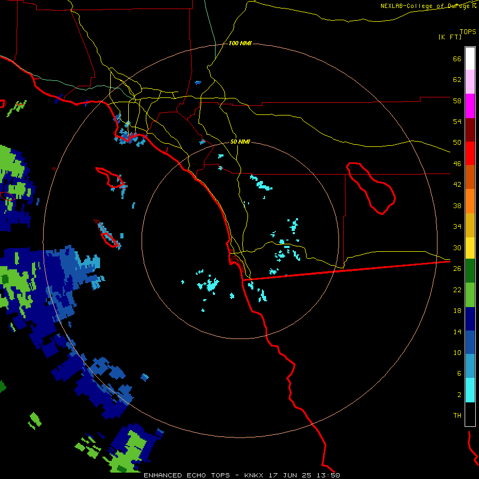The width and height of the screenshot is (479, 479).
Task: Click the dark green 30 kft legend swatch
Action: pos(470,270)
